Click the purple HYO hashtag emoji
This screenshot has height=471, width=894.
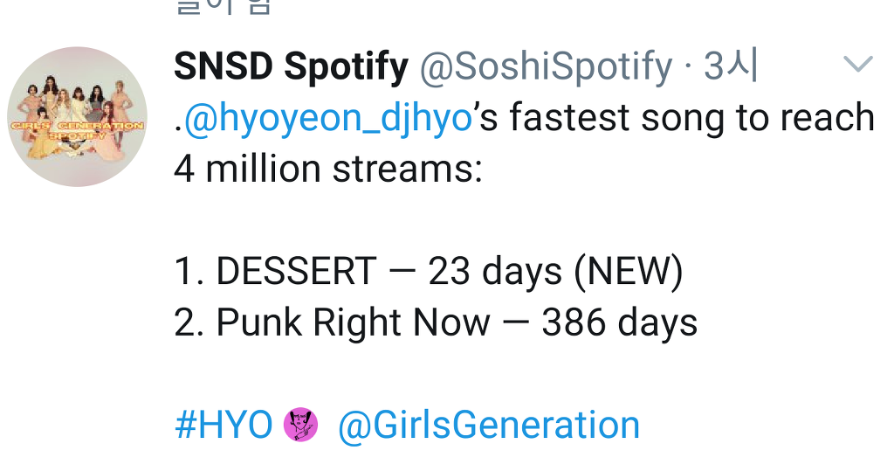pyautogui.click(x=301, y=426)
